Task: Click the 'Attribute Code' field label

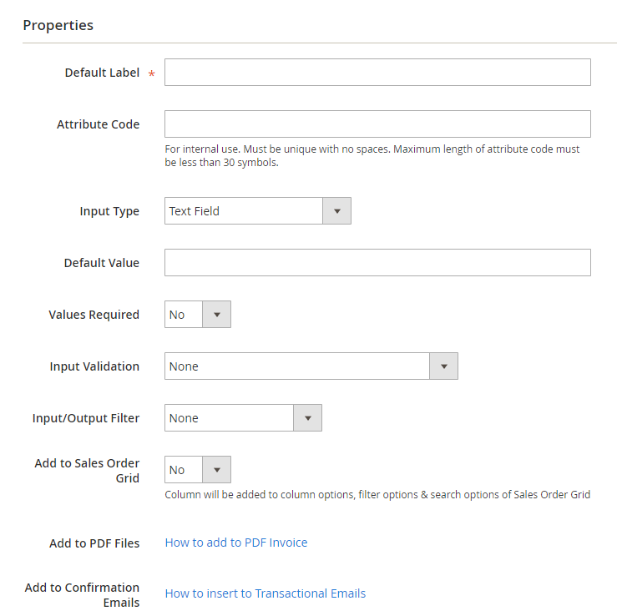Action: [98, 124]
